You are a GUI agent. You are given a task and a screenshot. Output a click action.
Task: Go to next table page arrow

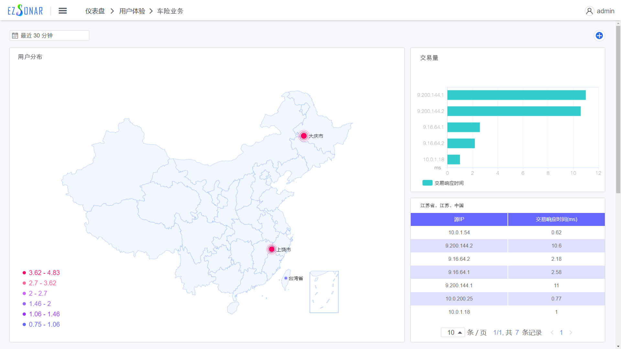tap(571, 333)
